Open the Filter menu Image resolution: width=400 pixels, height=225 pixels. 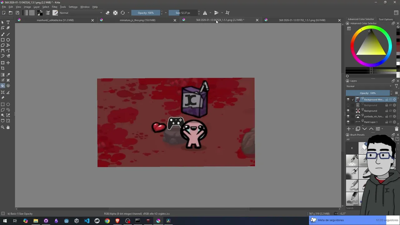click(x=54, y=7)
